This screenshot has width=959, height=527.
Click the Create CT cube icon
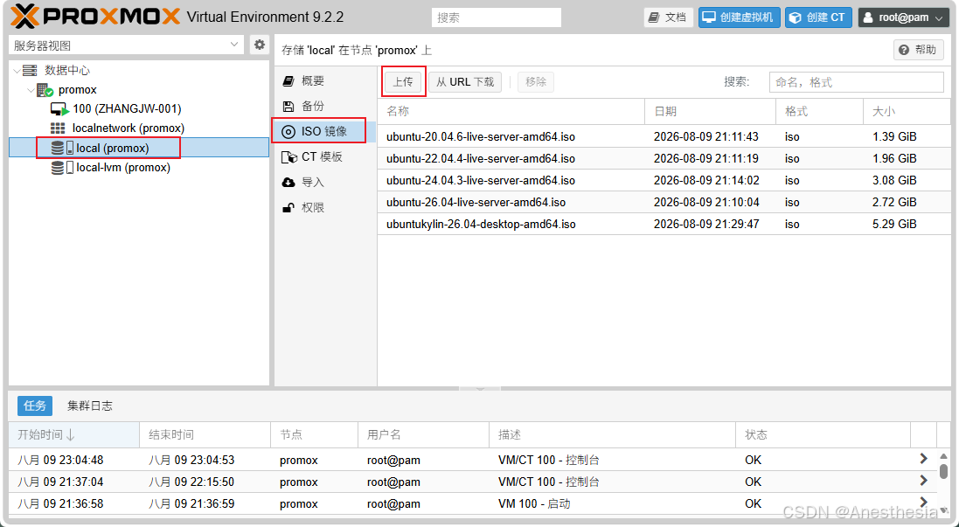pyautogui.click(x=796, y=17)
